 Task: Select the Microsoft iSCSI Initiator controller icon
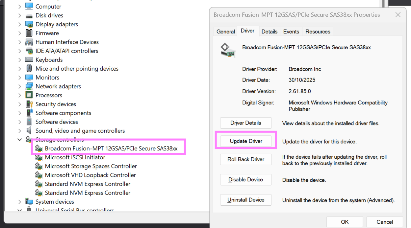point(39,157)
